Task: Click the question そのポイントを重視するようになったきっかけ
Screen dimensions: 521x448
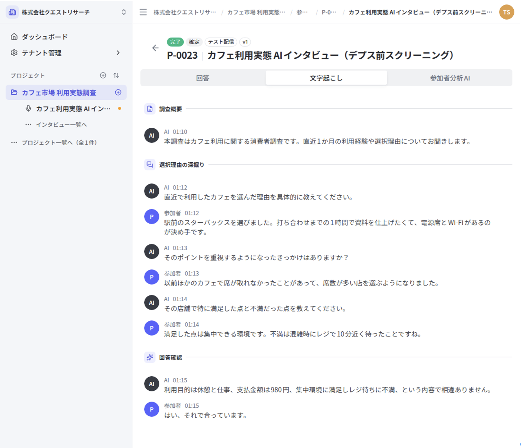Action: pyautogui.click(x=256, y=257)
